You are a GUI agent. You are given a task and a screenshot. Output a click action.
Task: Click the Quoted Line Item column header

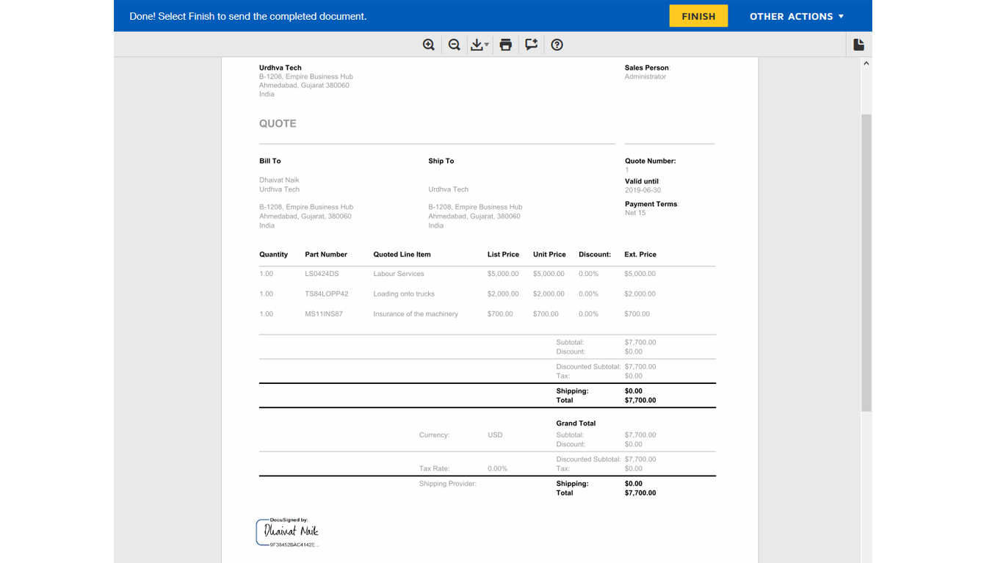402,255
